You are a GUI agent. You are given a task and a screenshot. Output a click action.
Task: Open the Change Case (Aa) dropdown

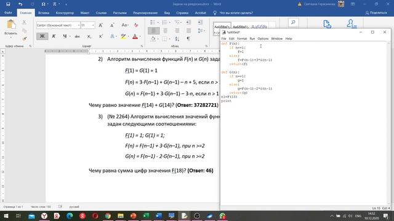[124, 25]
